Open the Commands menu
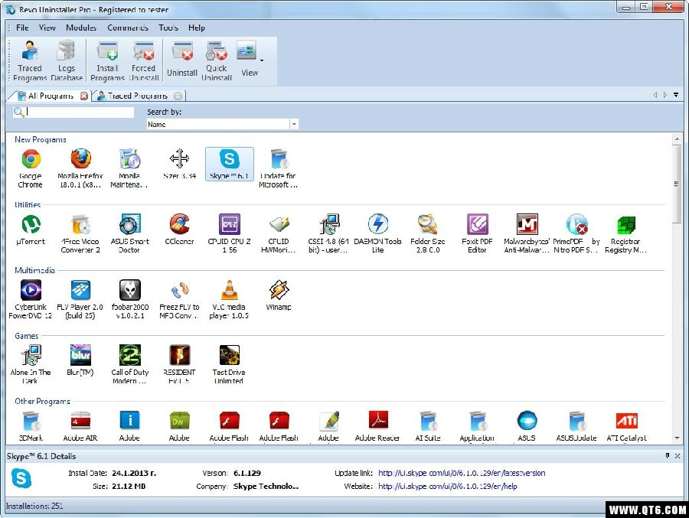 pos(127,28)
